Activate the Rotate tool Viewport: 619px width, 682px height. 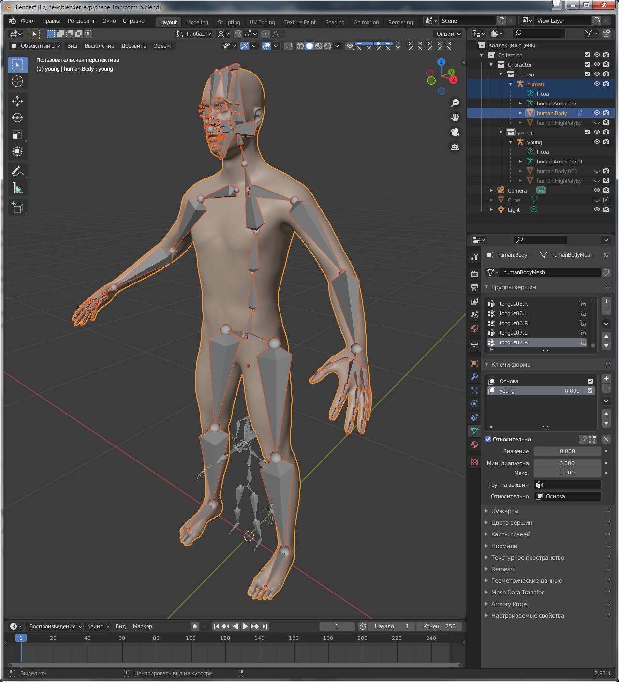click(17, 118)
